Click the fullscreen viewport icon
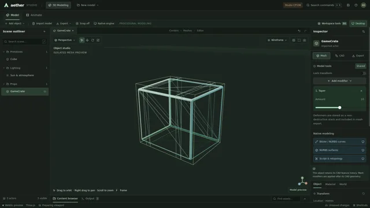This screenshot has height=208, width=370. (299, 40)
